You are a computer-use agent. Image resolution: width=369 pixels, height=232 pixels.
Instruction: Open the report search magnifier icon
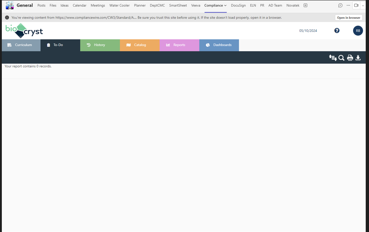[x=341, y=58]
